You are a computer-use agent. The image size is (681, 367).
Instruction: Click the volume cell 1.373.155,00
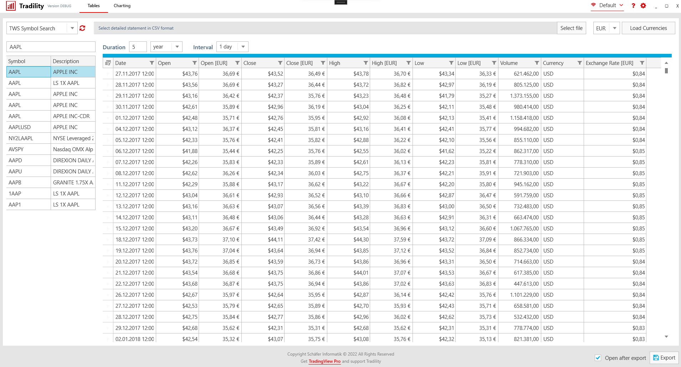519,96
